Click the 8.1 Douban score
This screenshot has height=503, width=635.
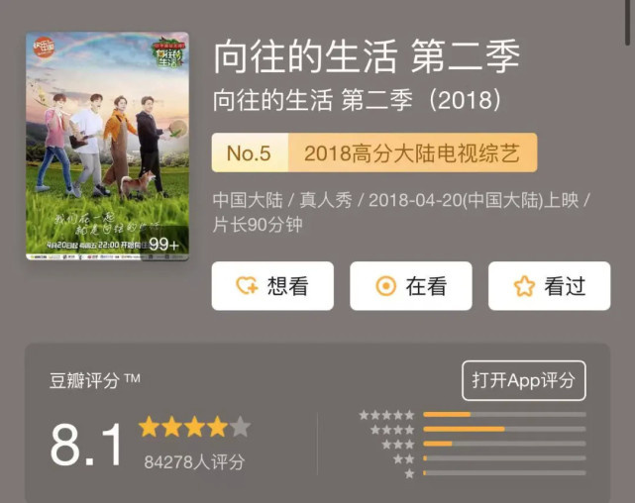pos(86,445)
